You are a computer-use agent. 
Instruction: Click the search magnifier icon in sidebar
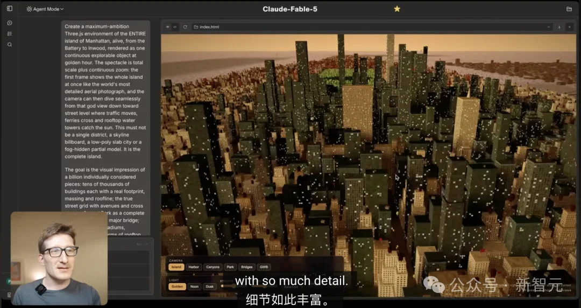point(10,45)
